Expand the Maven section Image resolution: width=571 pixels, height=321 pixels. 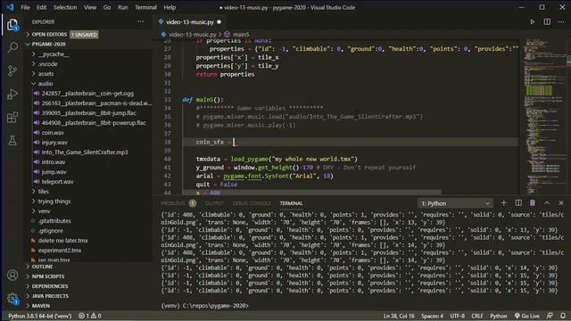[41, 306]
